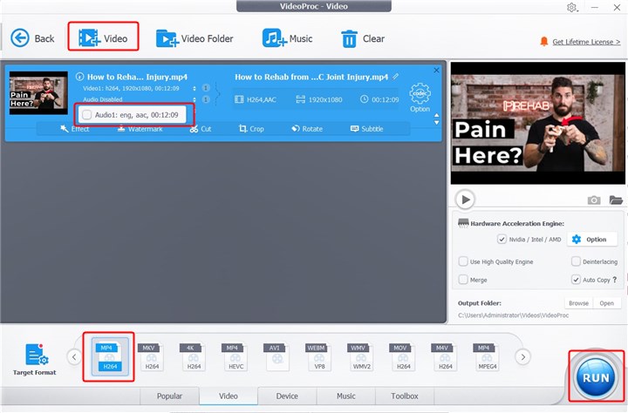Enable the Merge checkbox
Viewport: 628px width, 413px height.
pos(463,280)
